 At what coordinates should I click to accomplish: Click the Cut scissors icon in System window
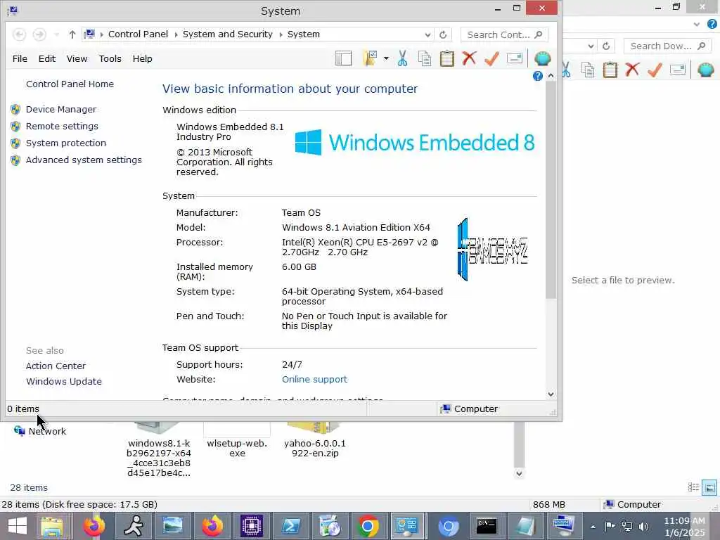pyautogui.click(x=402, y=59)
